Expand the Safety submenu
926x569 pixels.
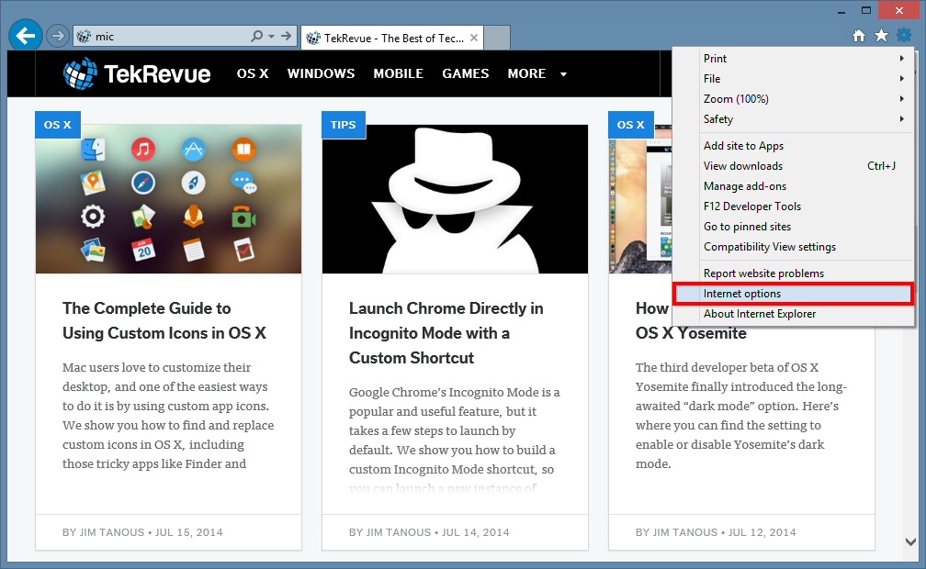[x=793, y=118]
